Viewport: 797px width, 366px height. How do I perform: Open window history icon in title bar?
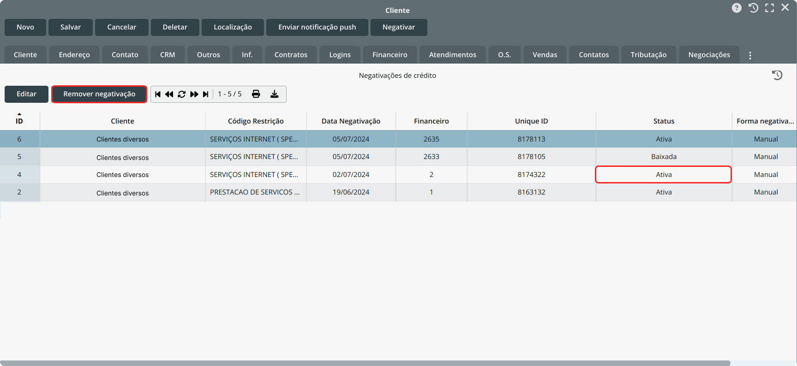[753, 8]
